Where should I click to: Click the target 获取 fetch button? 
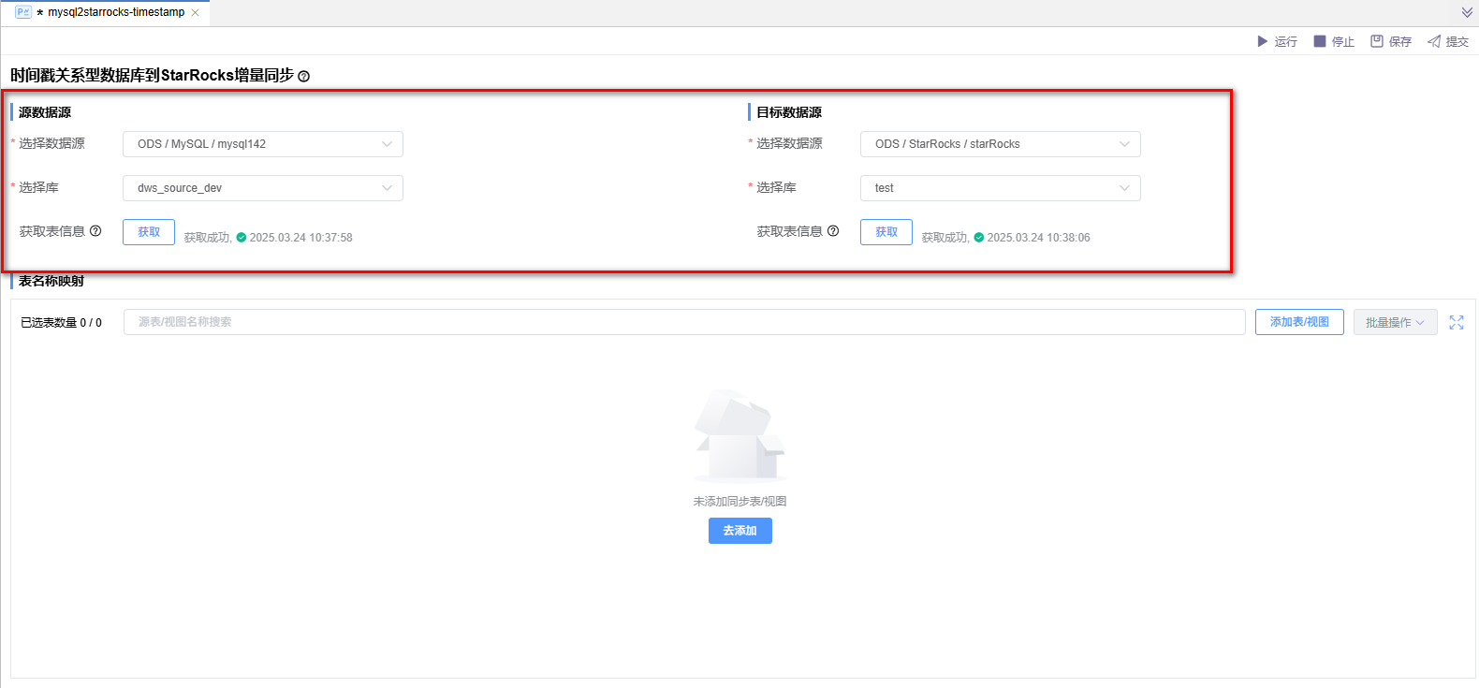(886, 232)
